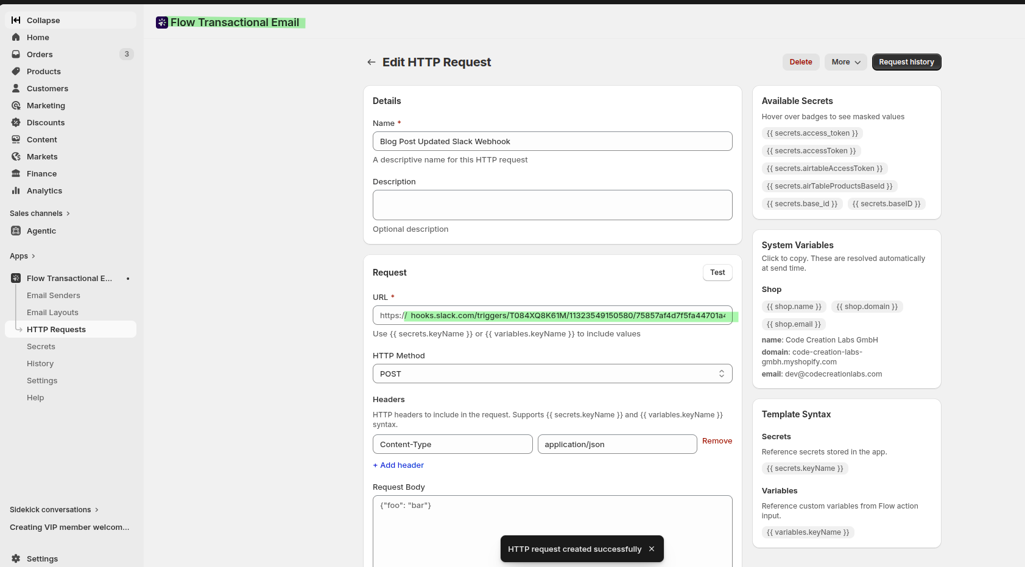The height and width of the screenshot is (567, 1025).
Task: Click the Agentic channel icon
Action: (16, 231)
